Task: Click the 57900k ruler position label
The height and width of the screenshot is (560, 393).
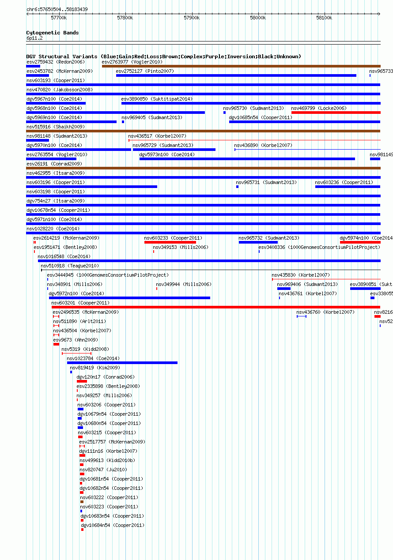Action: click(x=192, y=18)
